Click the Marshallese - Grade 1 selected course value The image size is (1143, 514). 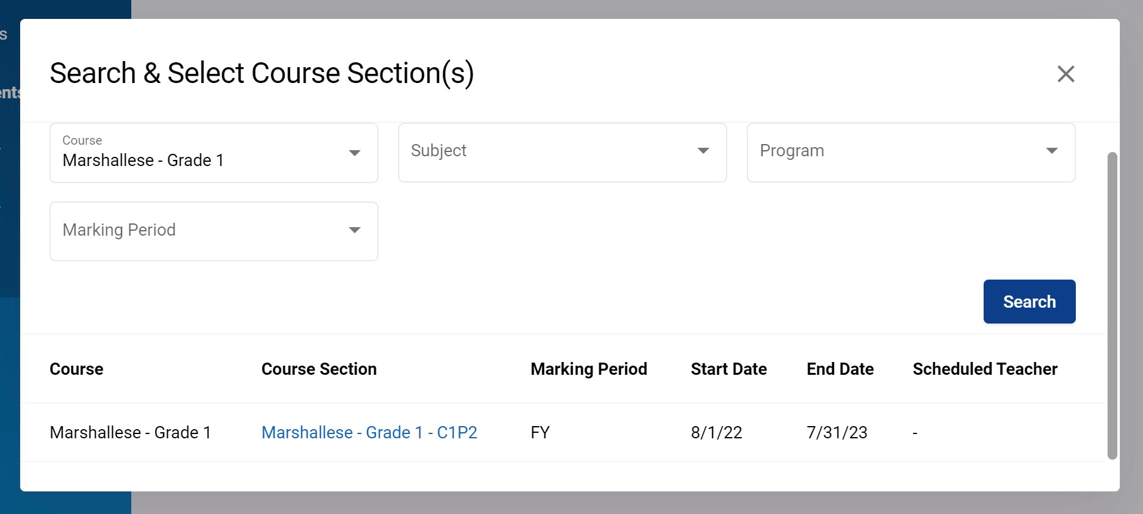tap(143, 161)
